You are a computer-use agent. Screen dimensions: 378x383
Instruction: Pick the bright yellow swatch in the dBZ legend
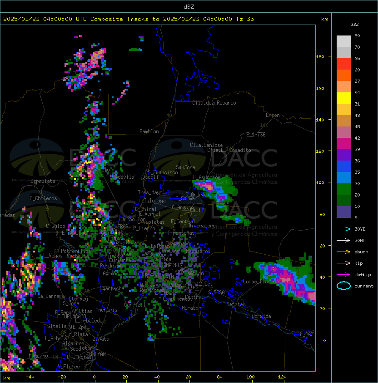[x=343, y=98]
